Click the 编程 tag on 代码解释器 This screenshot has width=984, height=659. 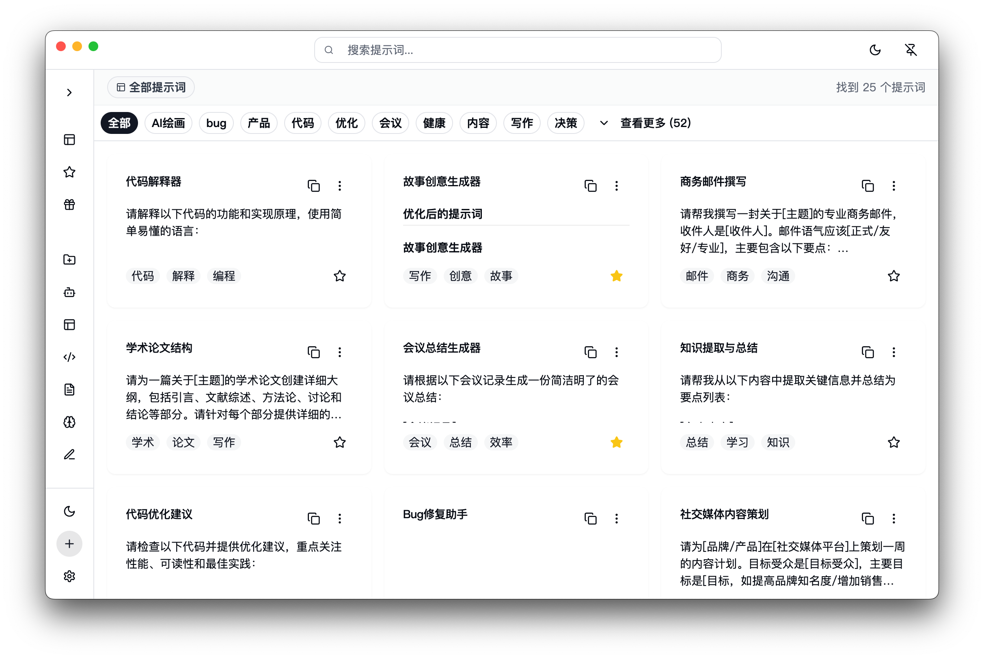click(x=224, y=276)
